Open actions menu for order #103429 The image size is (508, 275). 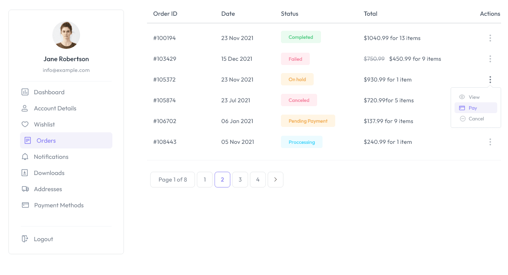coord(490,59)
